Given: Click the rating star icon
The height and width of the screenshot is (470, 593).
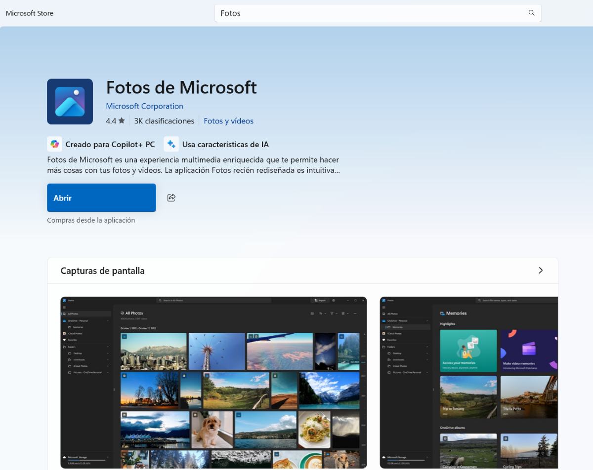Looking at the screenshot, I should (x=122, y=121).
